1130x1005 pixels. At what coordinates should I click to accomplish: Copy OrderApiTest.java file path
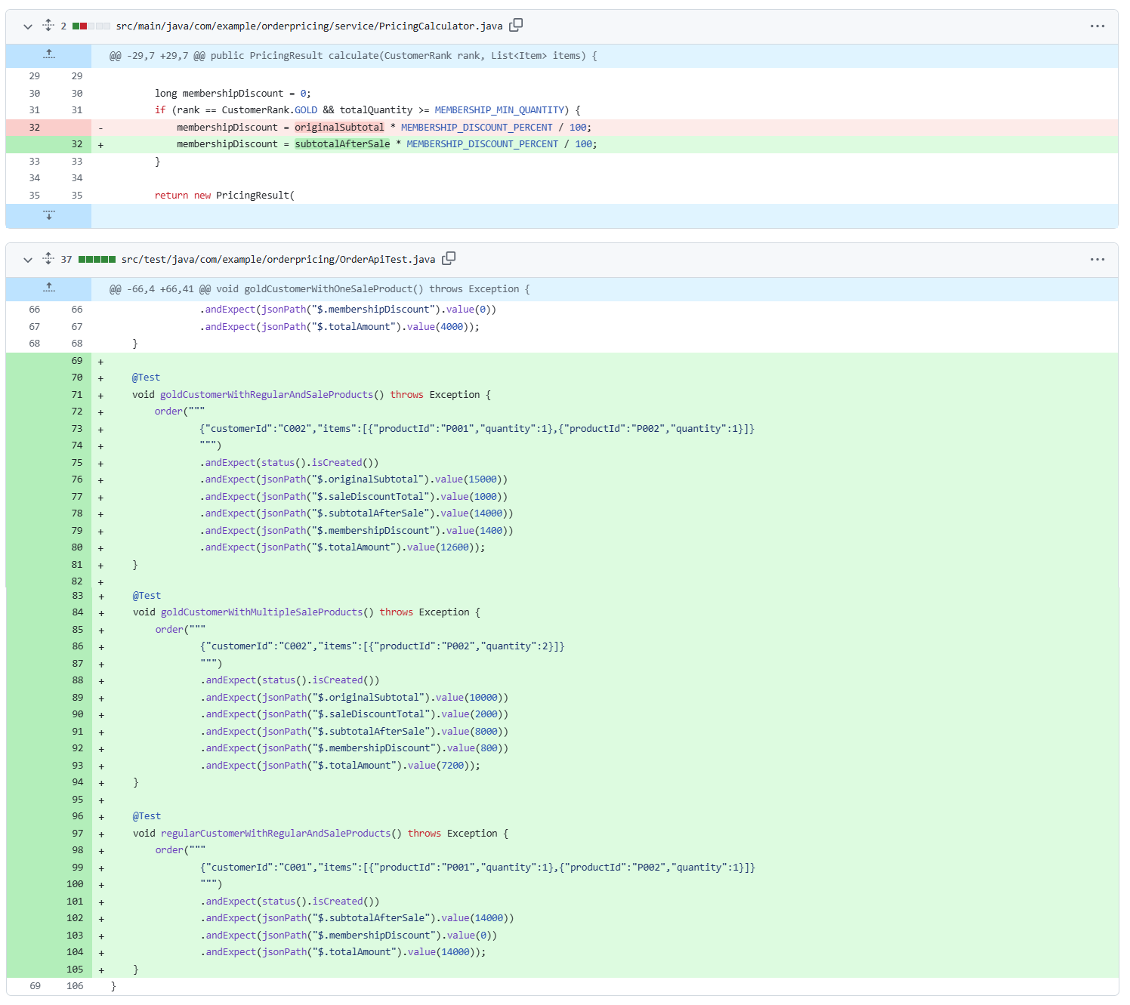coord(449,258)
